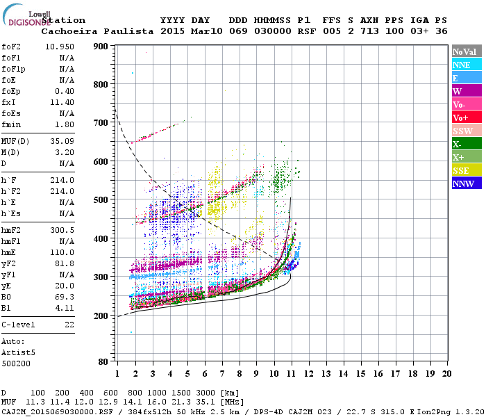Select the NoVal gray legend swatch
The image size is (486, 417).
[x=467, y=51]
